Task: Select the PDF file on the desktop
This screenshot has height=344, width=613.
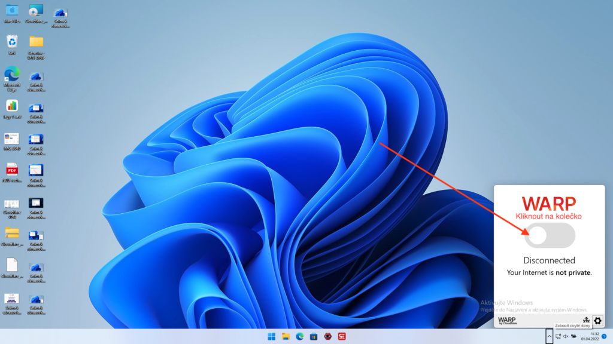Action: 12,170
